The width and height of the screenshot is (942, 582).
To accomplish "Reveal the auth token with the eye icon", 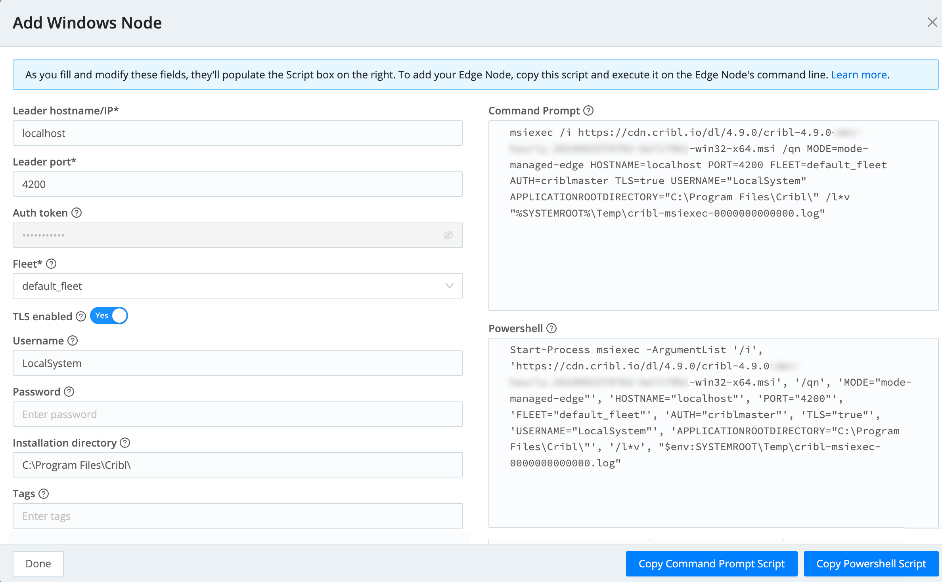I will coord(448,235).
